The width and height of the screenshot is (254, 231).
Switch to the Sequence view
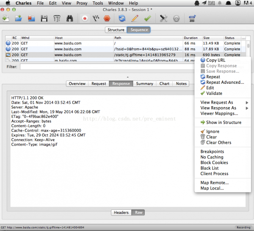pos(139,30)
